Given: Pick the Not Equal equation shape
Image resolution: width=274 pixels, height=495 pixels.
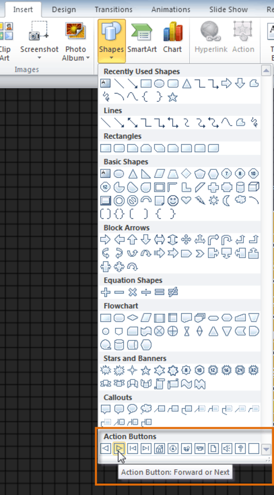Looking at the screenshot, I should point(173,292).
